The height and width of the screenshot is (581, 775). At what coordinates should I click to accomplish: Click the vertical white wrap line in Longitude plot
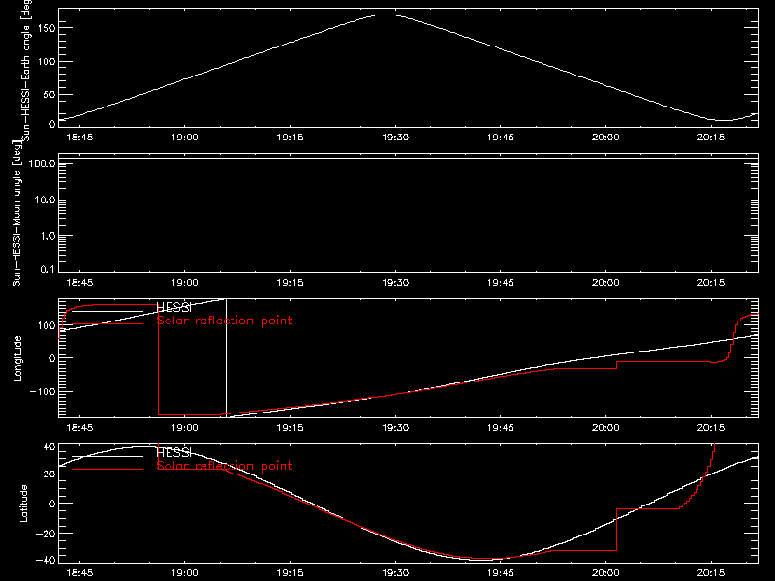click(x=227, y=357)
